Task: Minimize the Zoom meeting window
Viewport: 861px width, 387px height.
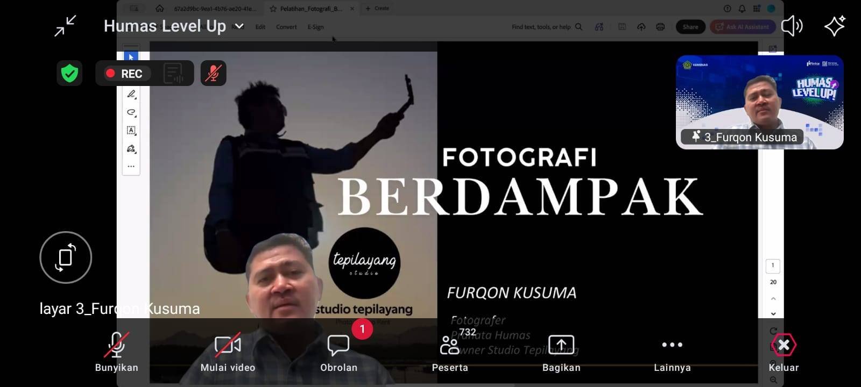Action: [66, 26]
